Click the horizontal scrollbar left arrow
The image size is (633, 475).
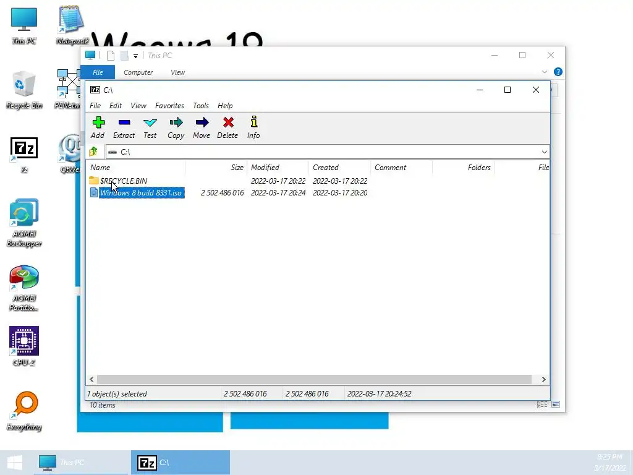pos(91,379)
